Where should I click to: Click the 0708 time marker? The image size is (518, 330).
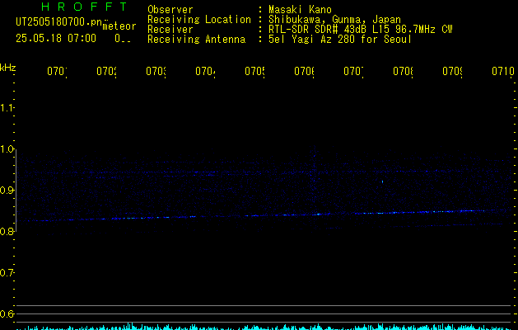[x=403, y=72]
